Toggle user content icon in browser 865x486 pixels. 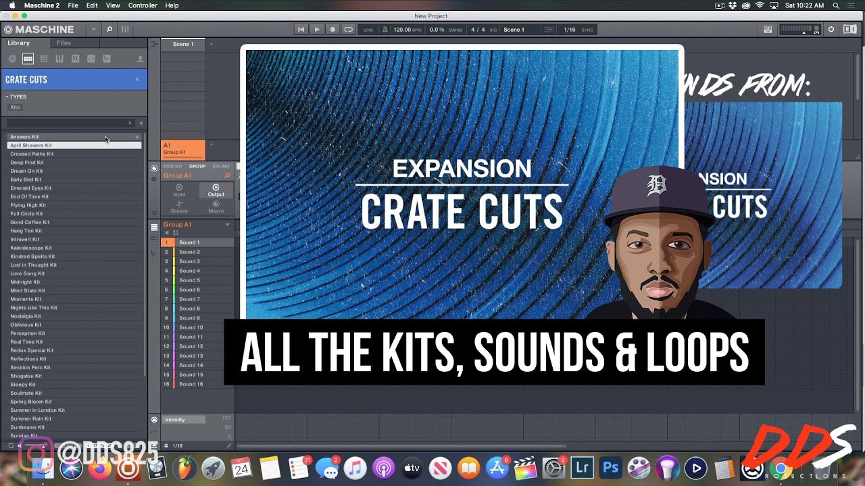[140, 59]
